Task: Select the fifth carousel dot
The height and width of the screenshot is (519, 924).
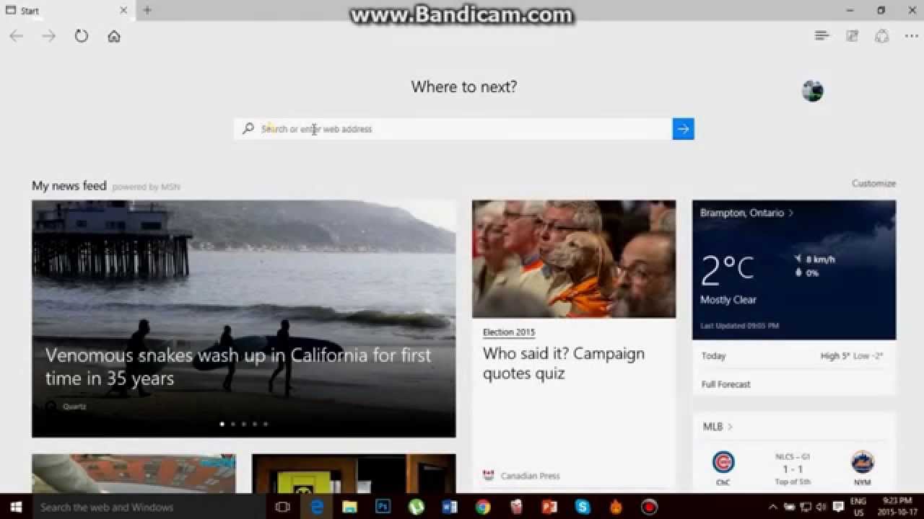Action: 266,424
